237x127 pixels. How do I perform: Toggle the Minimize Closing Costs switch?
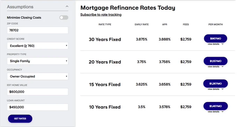click(64, 18)
